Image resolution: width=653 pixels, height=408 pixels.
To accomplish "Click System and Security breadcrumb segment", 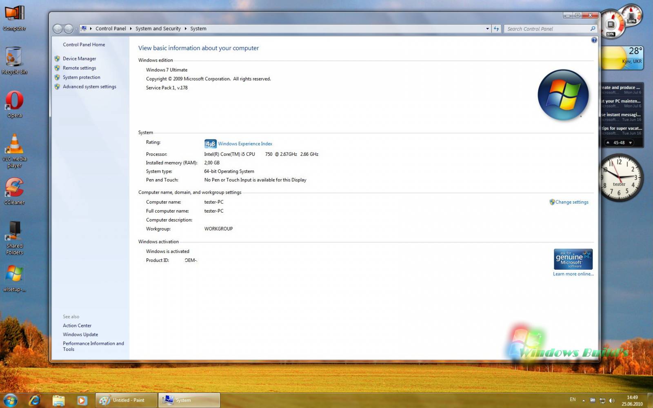I will coord(158,29).
